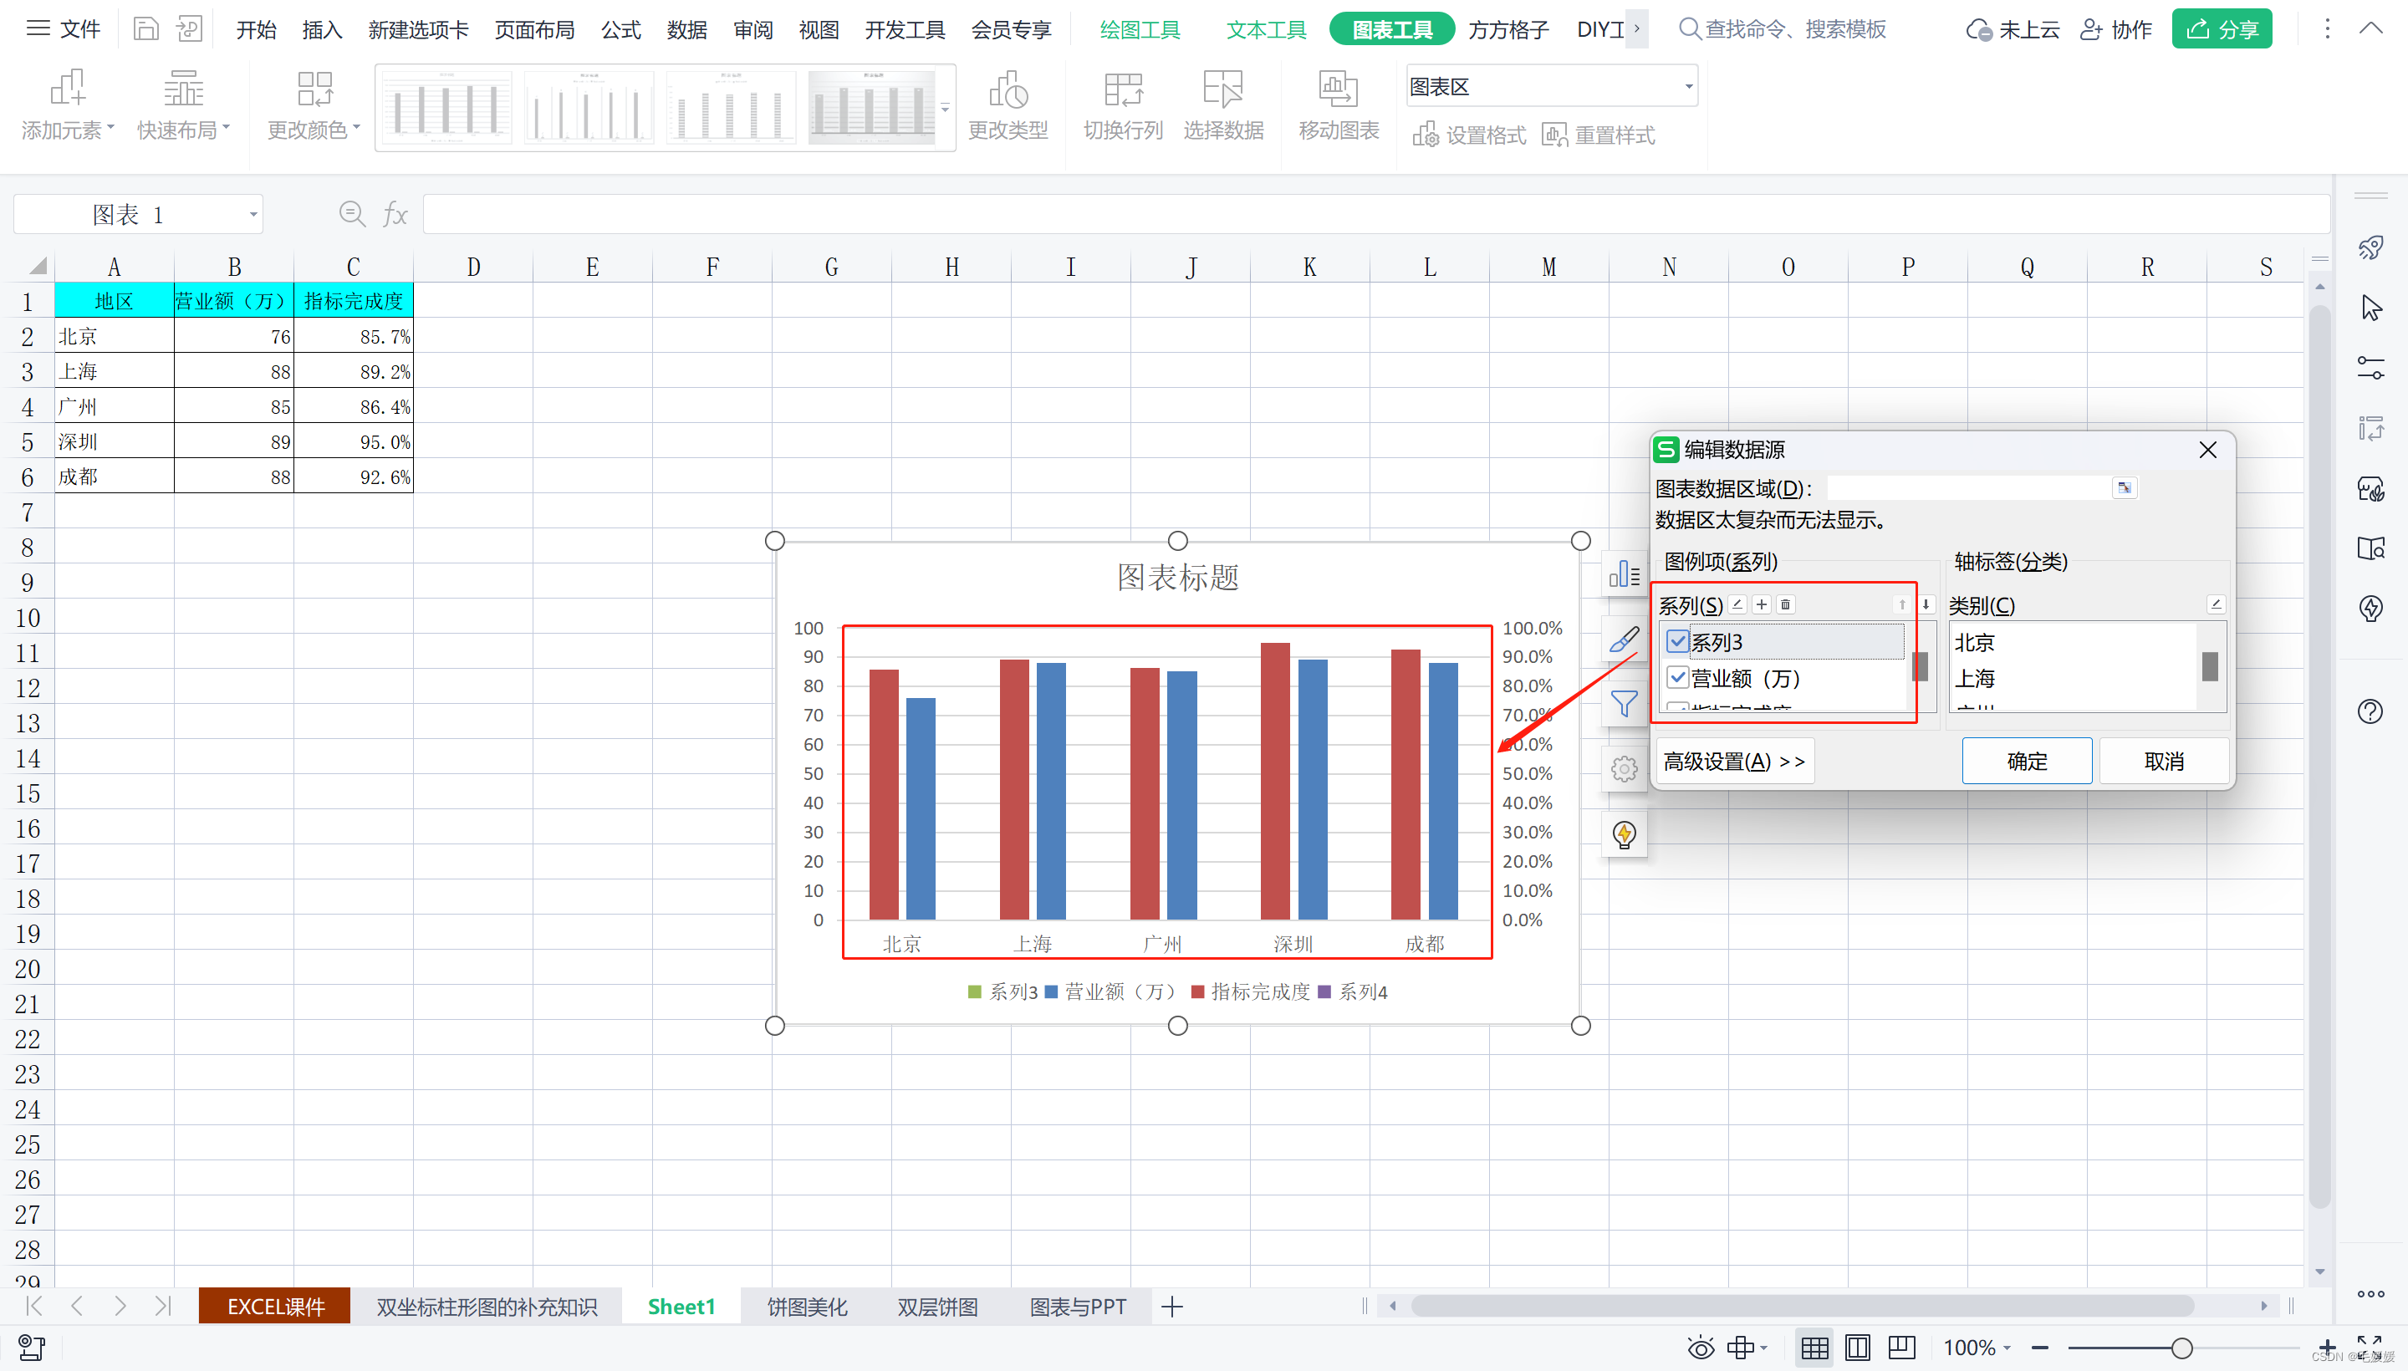Click the data range selector icon
Image resolution: width=2408 pixels, height=1371 pixels.
[2124, 487]
